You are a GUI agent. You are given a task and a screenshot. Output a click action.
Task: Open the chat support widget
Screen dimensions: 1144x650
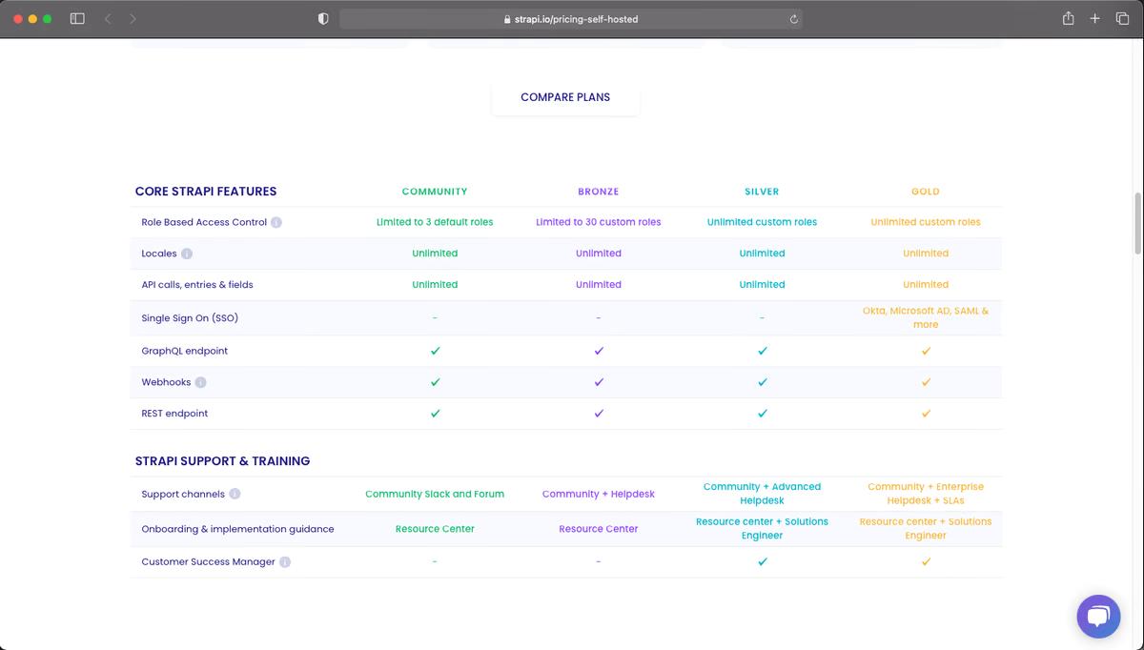pyautogui.click(x=1098, y=616)
